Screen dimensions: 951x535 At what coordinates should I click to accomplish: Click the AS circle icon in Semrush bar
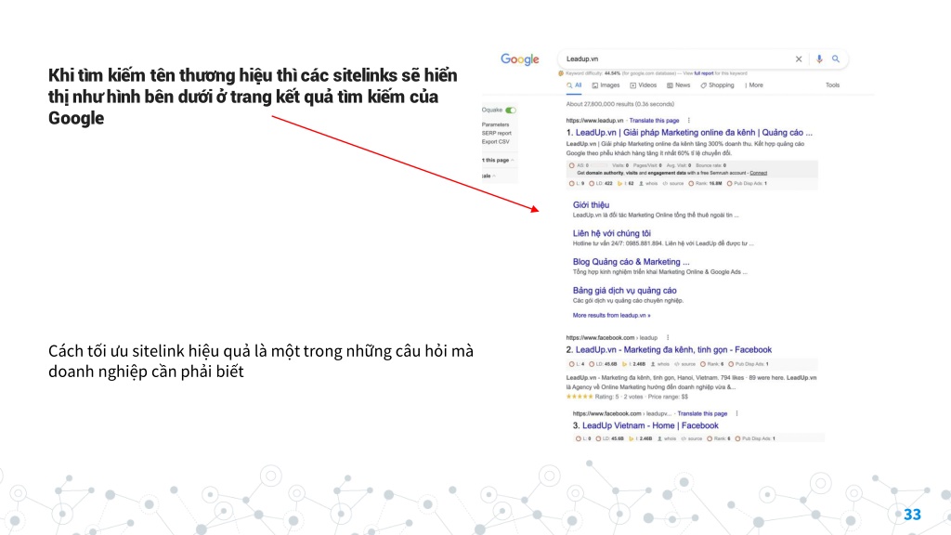(571, 165)
